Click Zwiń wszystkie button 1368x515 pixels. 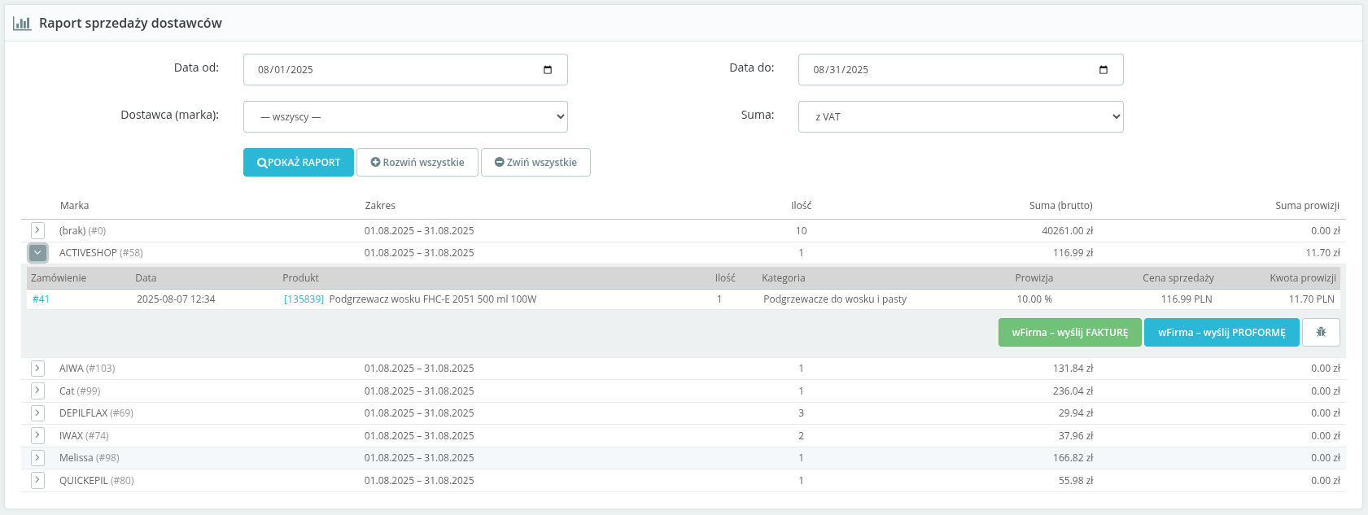point(535,163)
